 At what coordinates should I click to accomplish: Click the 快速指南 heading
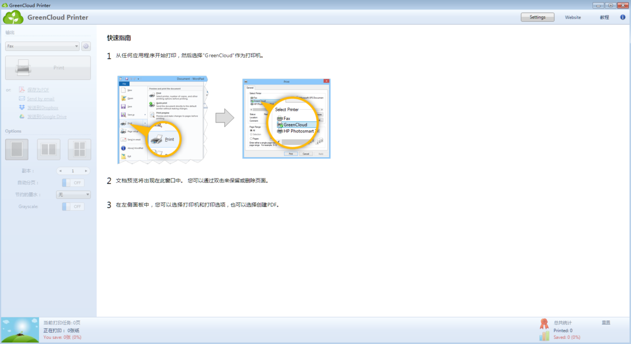tap(119, 38)
